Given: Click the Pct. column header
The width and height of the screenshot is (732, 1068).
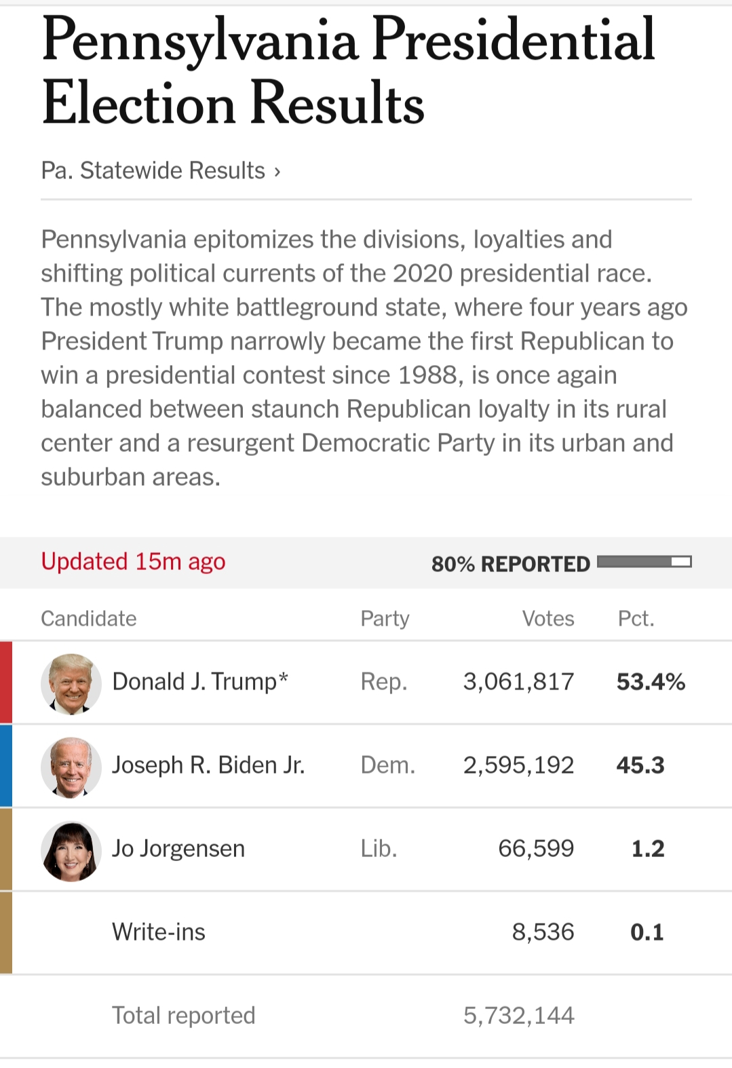Looking at the screenshot, I should [636, 618].
